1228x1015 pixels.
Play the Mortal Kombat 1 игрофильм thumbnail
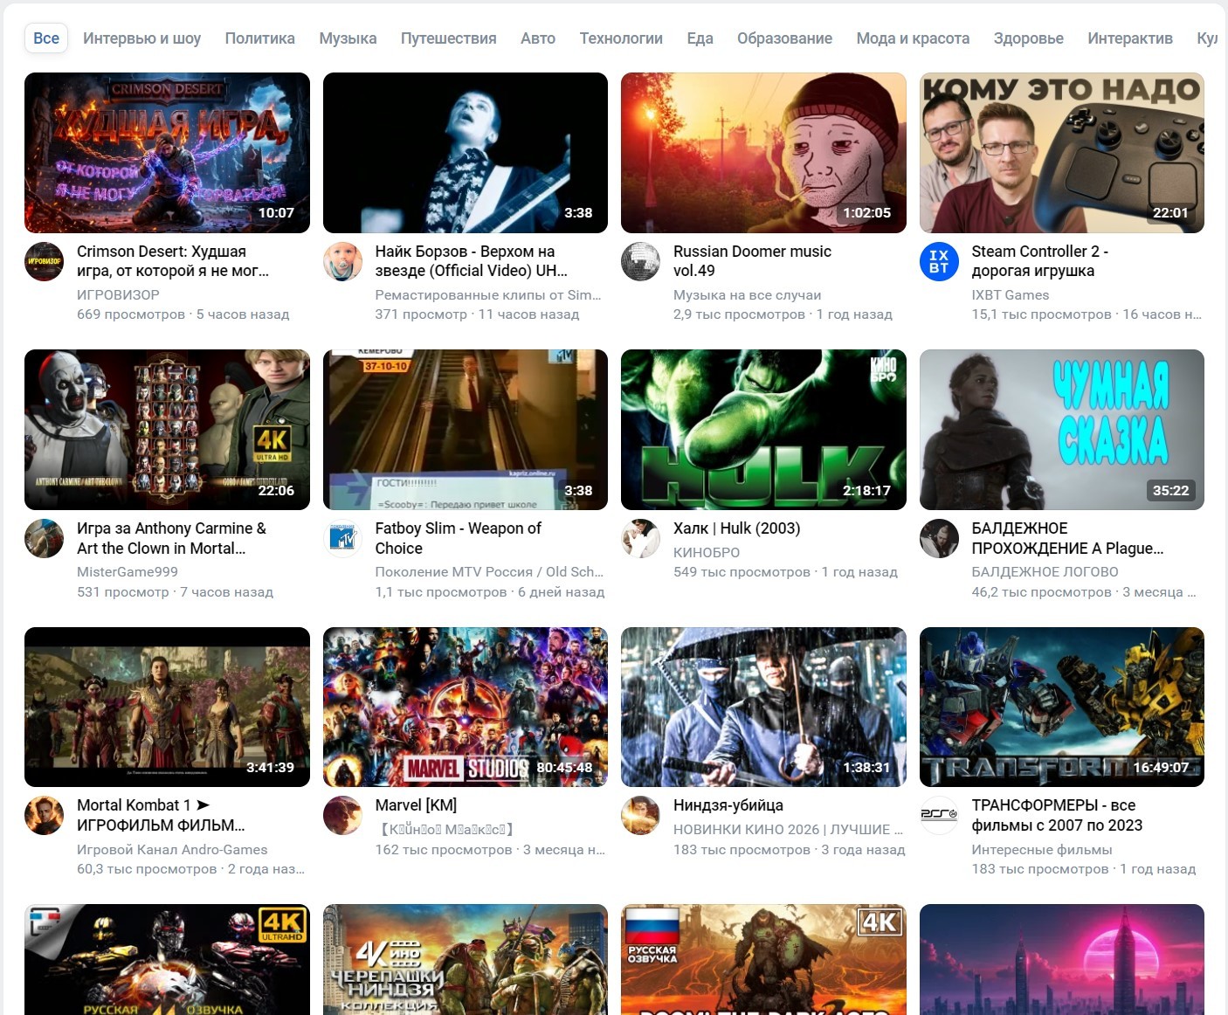(167, 708)
